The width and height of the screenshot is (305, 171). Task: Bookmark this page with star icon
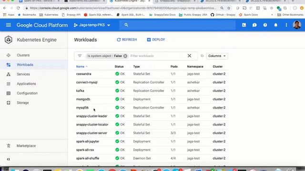coord(229,8)
